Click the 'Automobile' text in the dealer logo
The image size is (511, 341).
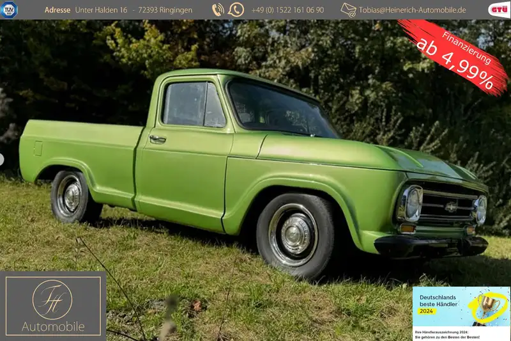click(x=53, y=326)
